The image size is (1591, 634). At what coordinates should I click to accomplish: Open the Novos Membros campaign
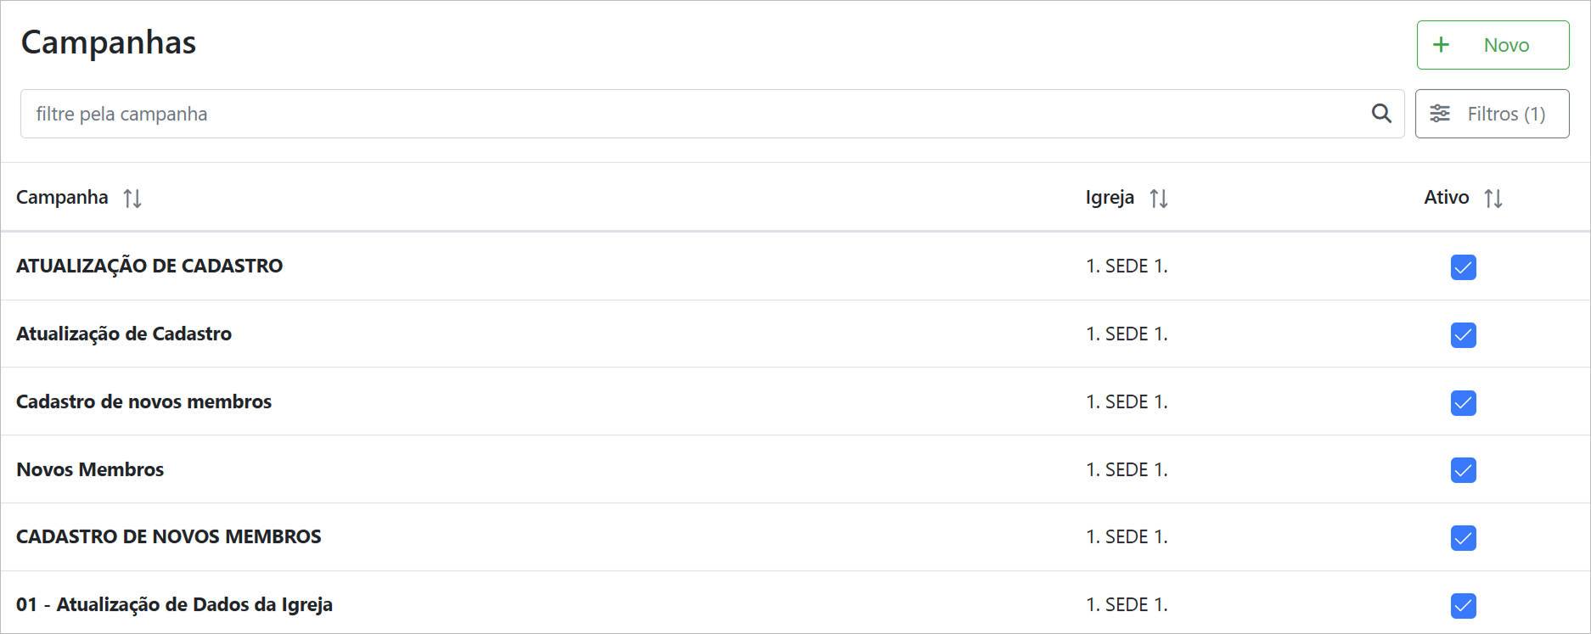pyautogui.click(x=90, y=469)
